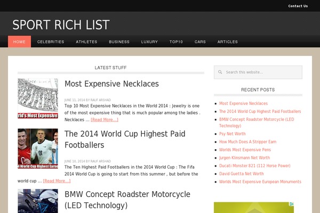
Task: Click the Search this website field
Action: click(258, 72)
